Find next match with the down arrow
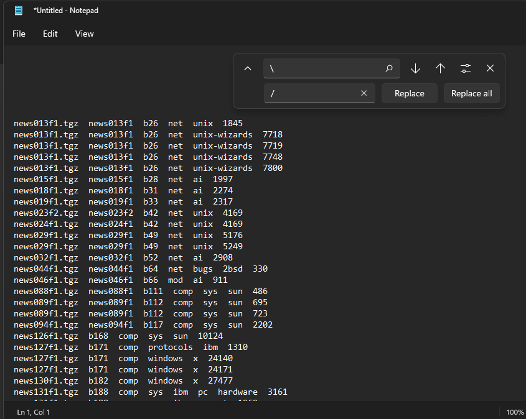 coord(415,68)
